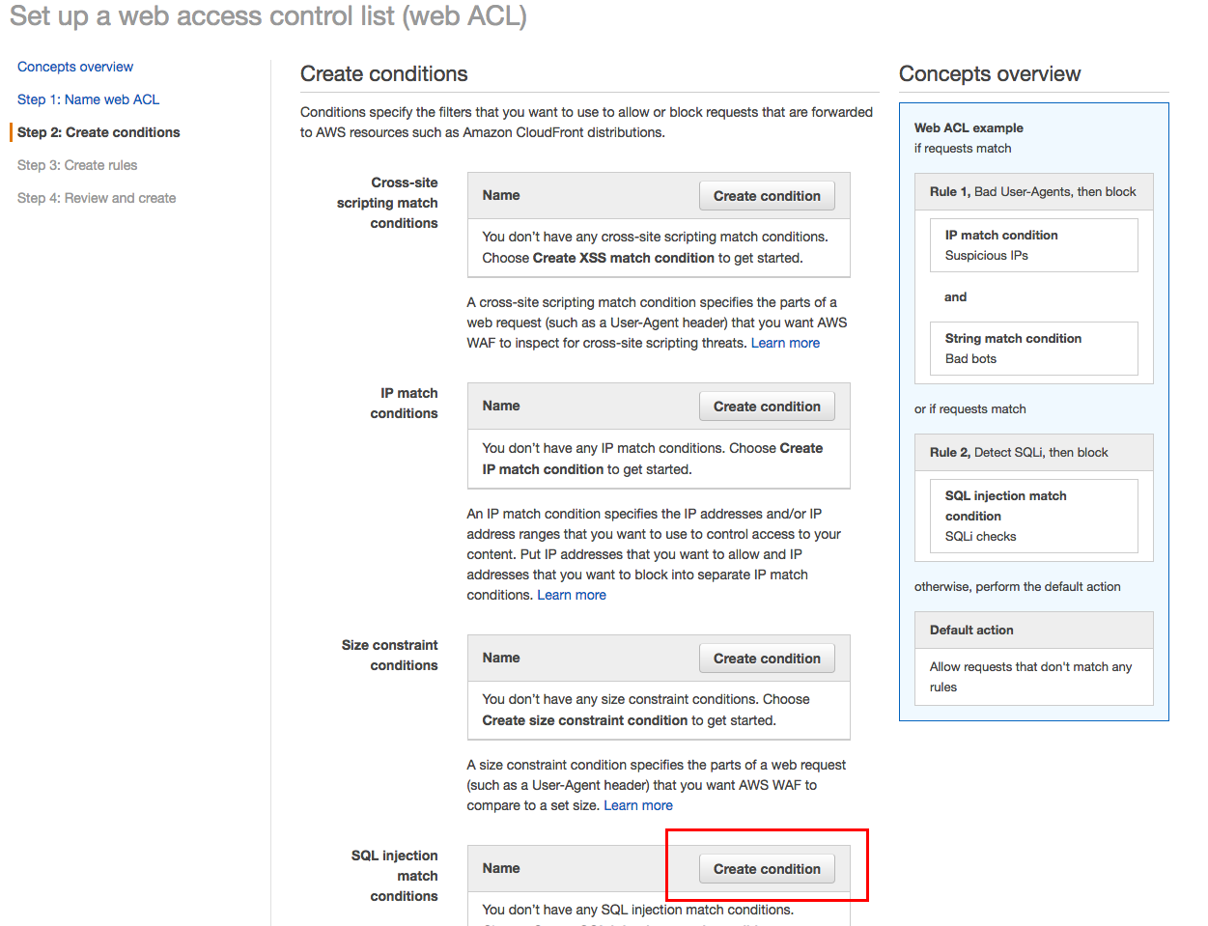Select Step 2: Create conditions in sidebar
Image resolution: width=1208 pixels, height=926 pixels.
click(98, 132)
